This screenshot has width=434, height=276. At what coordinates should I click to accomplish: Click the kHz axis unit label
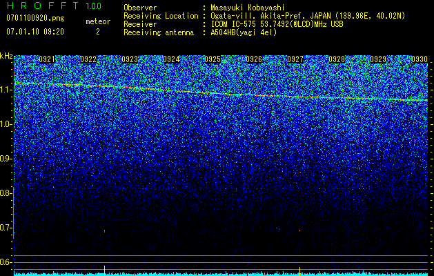click(6, 56)
